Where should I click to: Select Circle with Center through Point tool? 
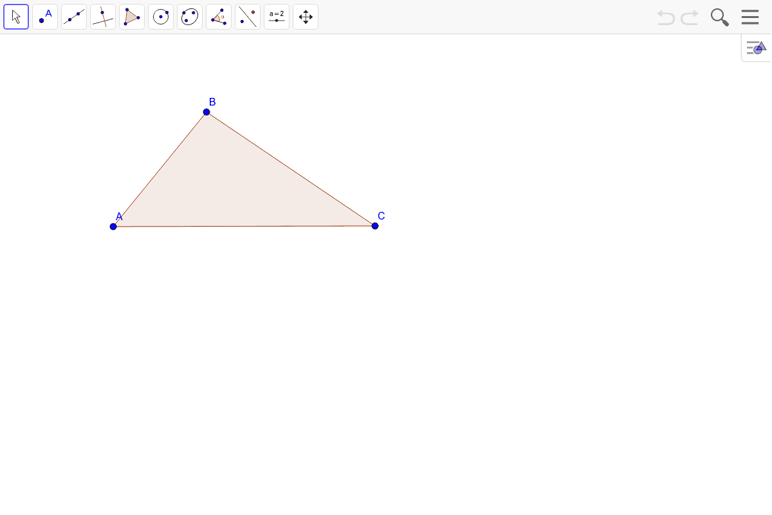[x=161, y=17]
